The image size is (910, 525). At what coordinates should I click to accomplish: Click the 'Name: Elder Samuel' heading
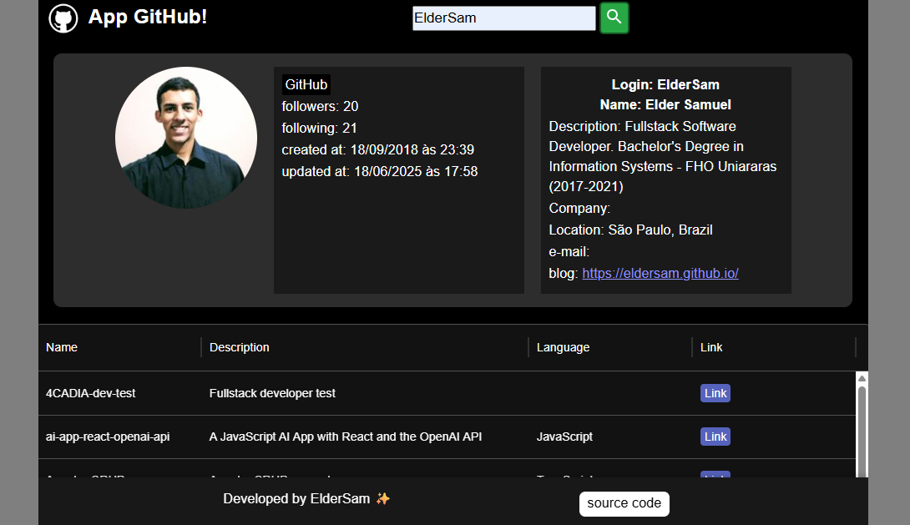pos(665,105)
